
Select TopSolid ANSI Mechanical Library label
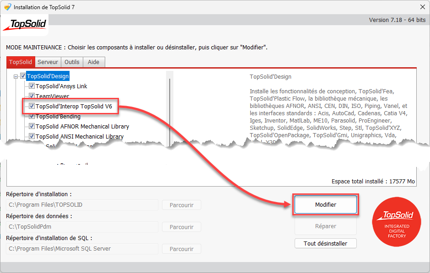coord(80,136)
